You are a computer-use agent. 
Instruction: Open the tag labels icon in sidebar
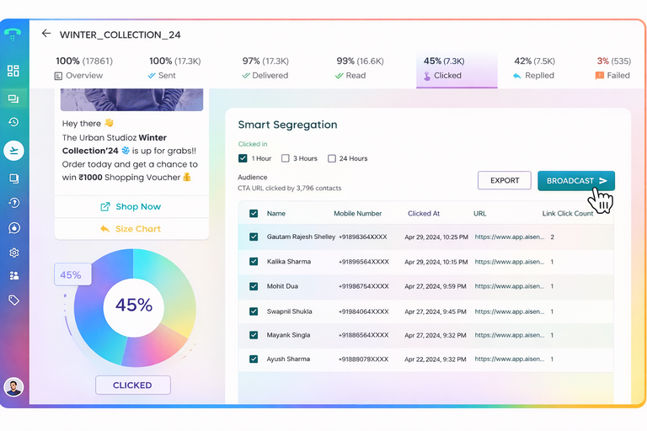click(x=13, y=300)
